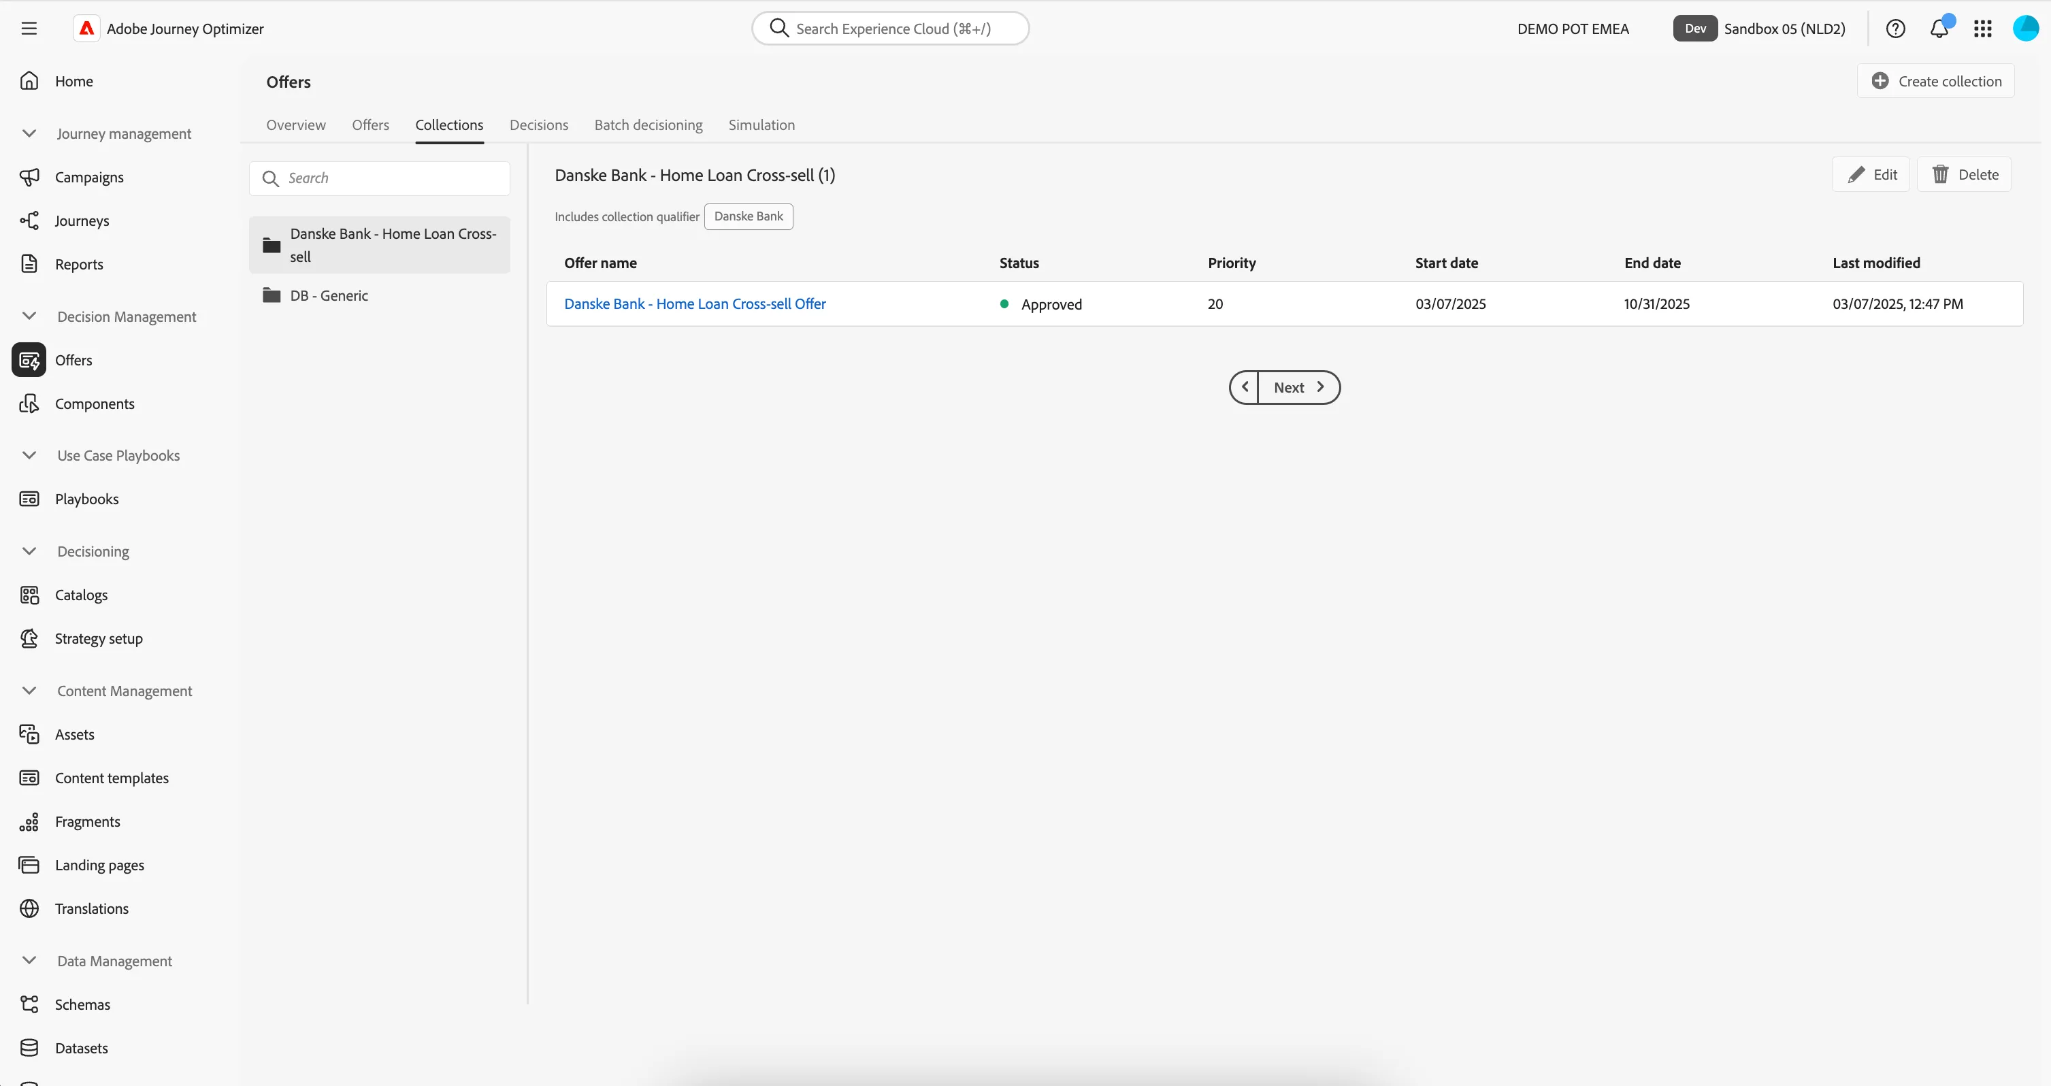This screenshot has width=2051, height=1086.
Task: Collapse the Use Case Playbooks section
Action: 29,455
